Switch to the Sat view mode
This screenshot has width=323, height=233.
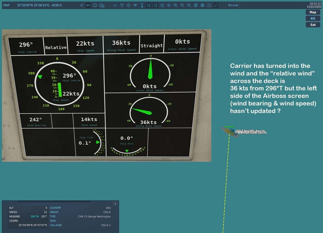(313, 25)
